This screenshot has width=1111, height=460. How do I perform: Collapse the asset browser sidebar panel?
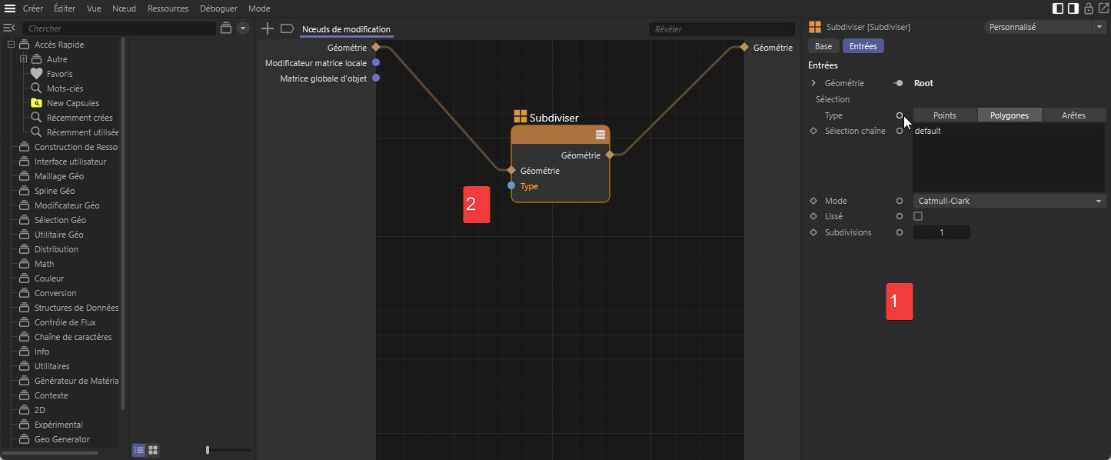point(9,28)
